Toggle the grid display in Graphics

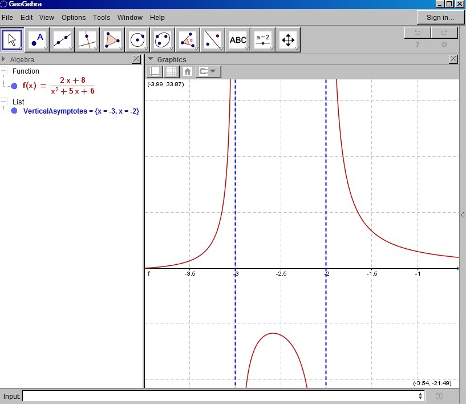[x=170, y=71]
